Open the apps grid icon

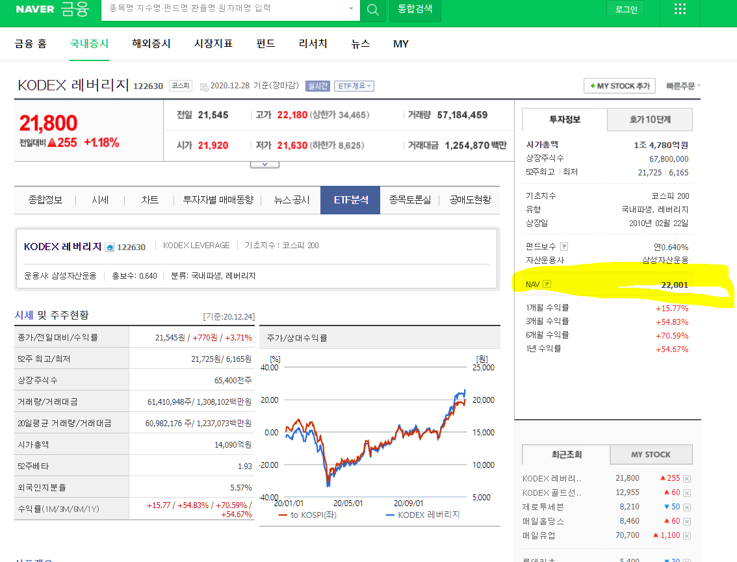680,9
